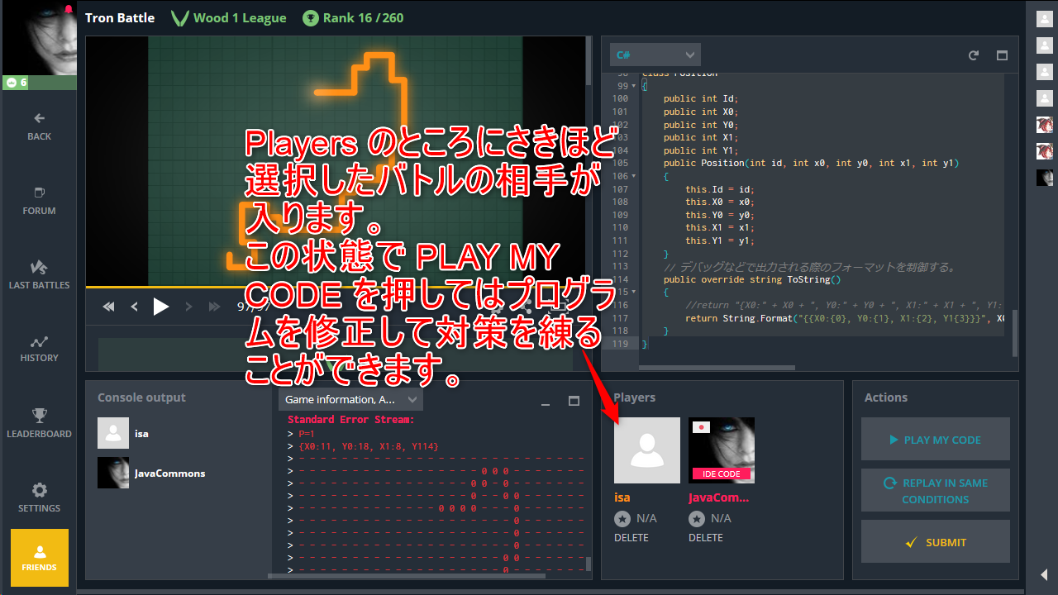1058x595 pixels.
Task: Click the "{X0:11, Y0:18, X1:8, Y114}" console line
Action: [x=369, y=446]
